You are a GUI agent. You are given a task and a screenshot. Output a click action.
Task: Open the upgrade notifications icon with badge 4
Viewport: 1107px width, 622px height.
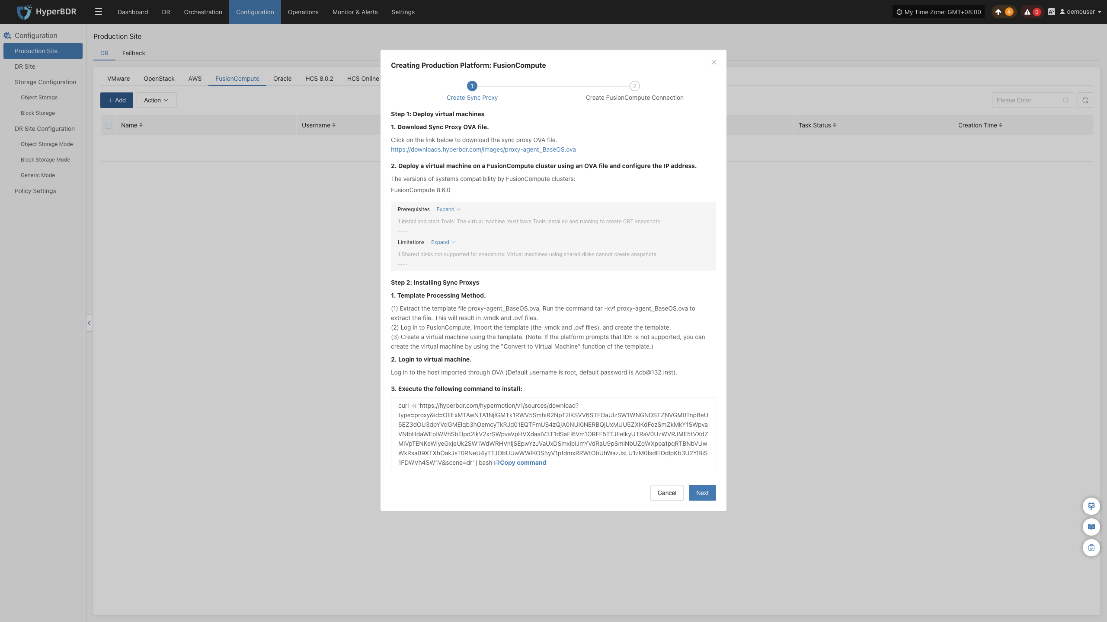coord(1004,12)
